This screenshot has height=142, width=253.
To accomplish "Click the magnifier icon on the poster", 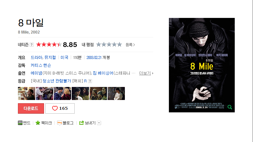I will 230,107.
